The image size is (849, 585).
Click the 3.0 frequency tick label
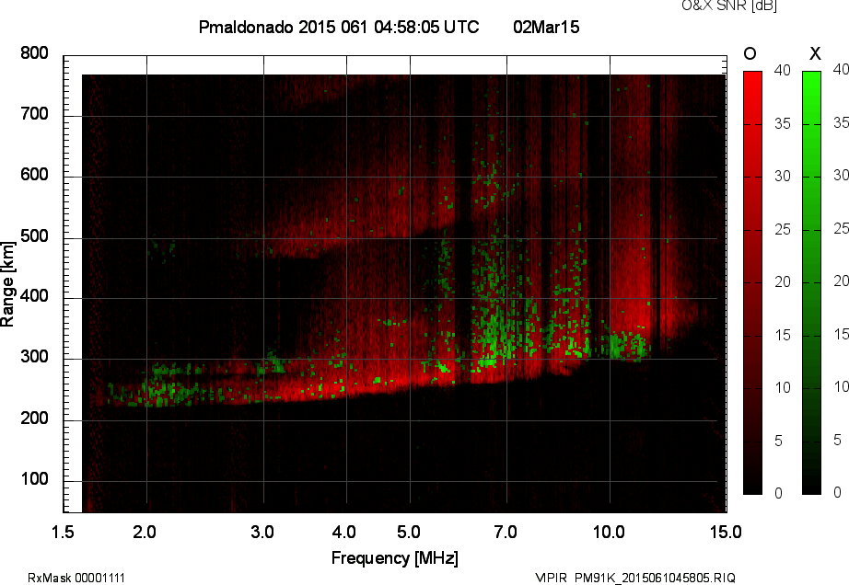coord(262,532)
